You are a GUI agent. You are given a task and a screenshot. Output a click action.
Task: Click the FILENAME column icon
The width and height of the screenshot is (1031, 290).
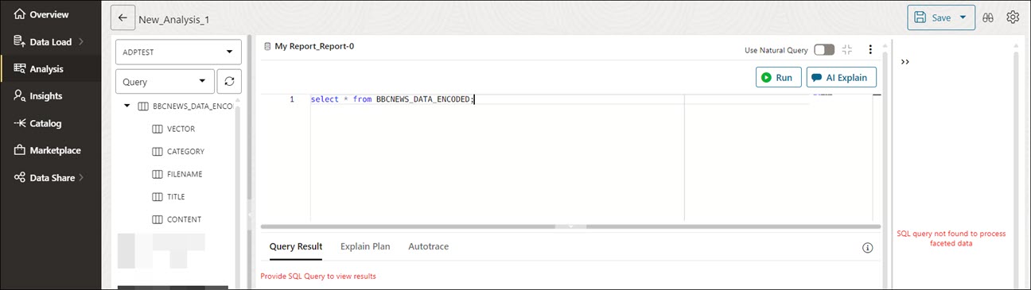click(157, 174)
